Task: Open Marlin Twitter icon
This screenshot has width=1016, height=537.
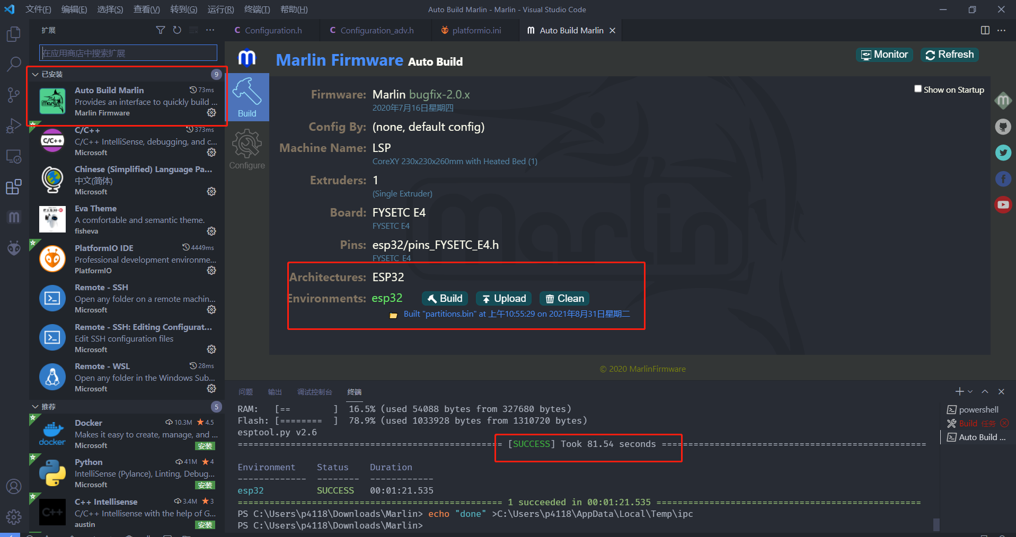Action: (x=1003, y=153)
